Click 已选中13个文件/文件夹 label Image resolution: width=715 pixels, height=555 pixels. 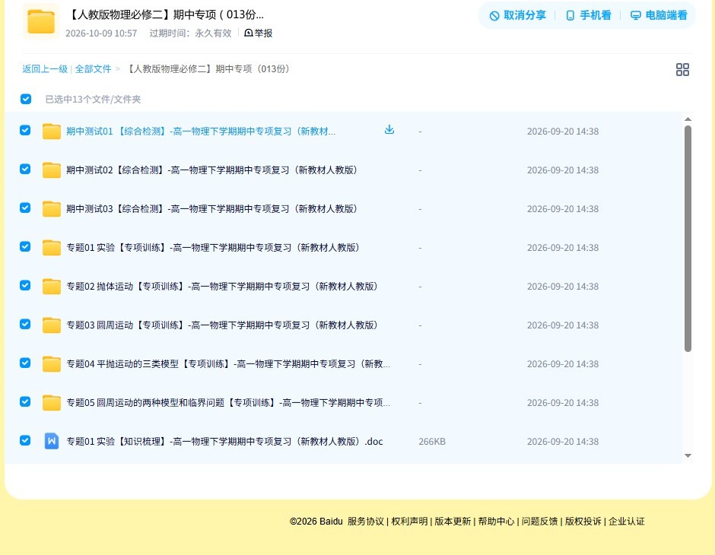tap(93, 100)
